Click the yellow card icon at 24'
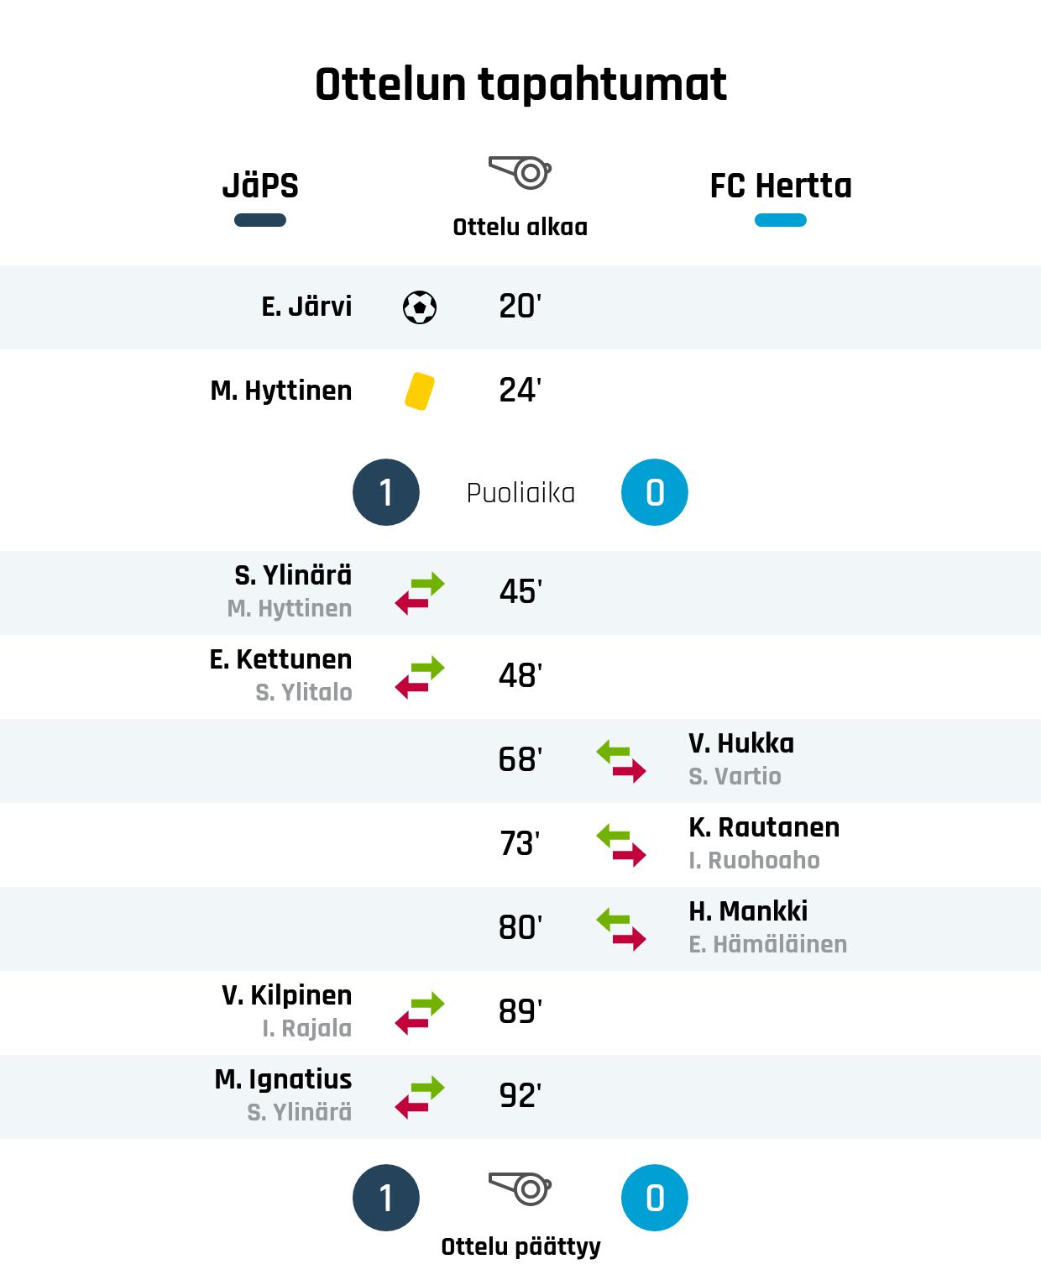The image size is (1041, 1275). click(x=419, y=391)
